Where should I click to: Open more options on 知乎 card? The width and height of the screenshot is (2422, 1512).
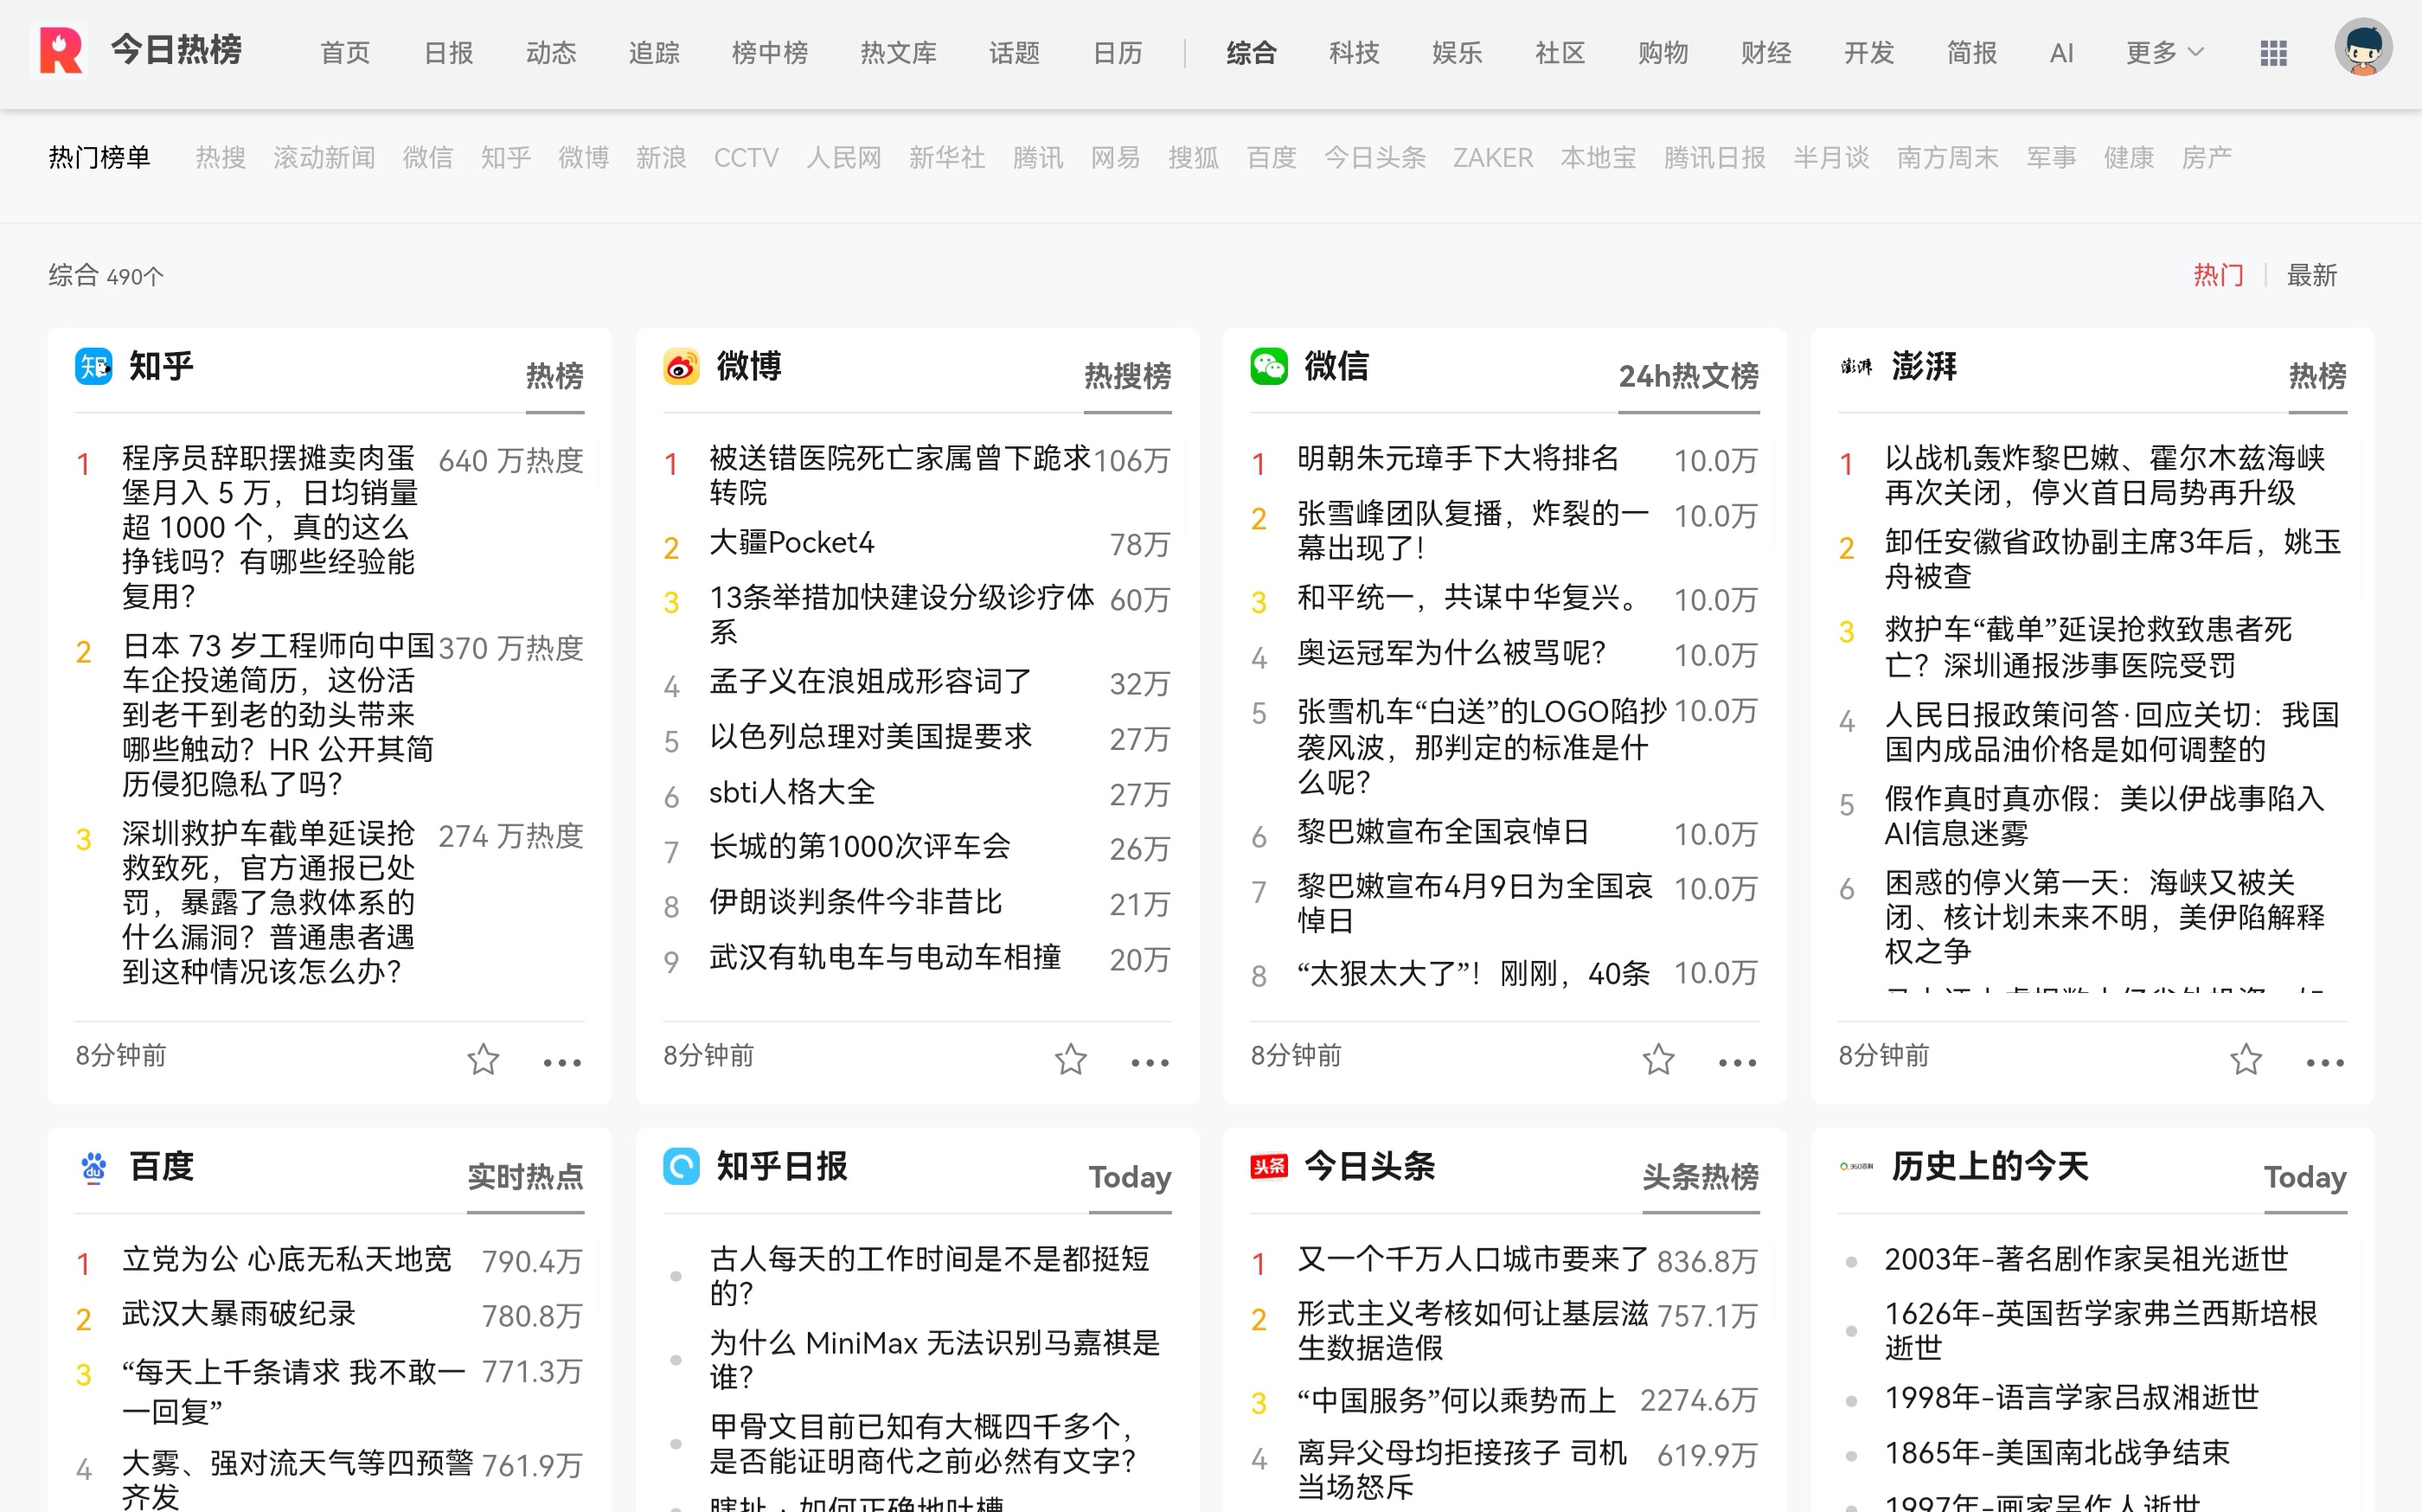point(562,1063)
